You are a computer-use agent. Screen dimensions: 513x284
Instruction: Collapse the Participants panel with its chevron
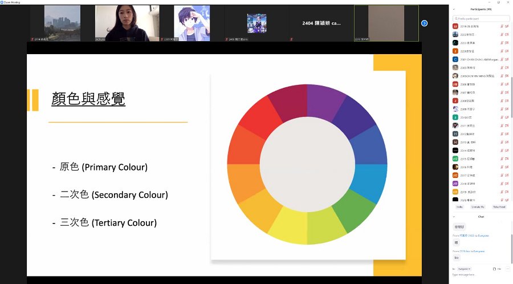tap(454, 9)
